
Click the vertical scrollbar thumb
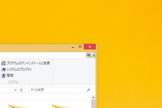[93, 104]
